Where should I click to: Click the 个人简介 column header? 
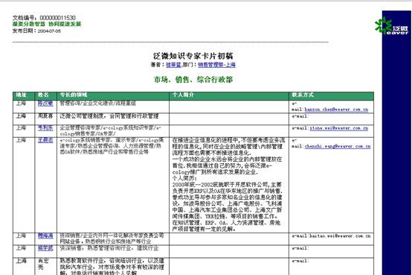[x=183, y=95]
